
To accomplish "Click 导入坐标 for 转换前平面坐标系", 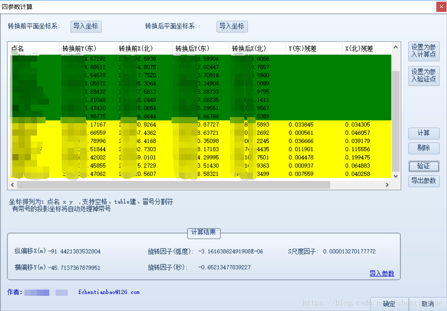I will click(86, 26).
